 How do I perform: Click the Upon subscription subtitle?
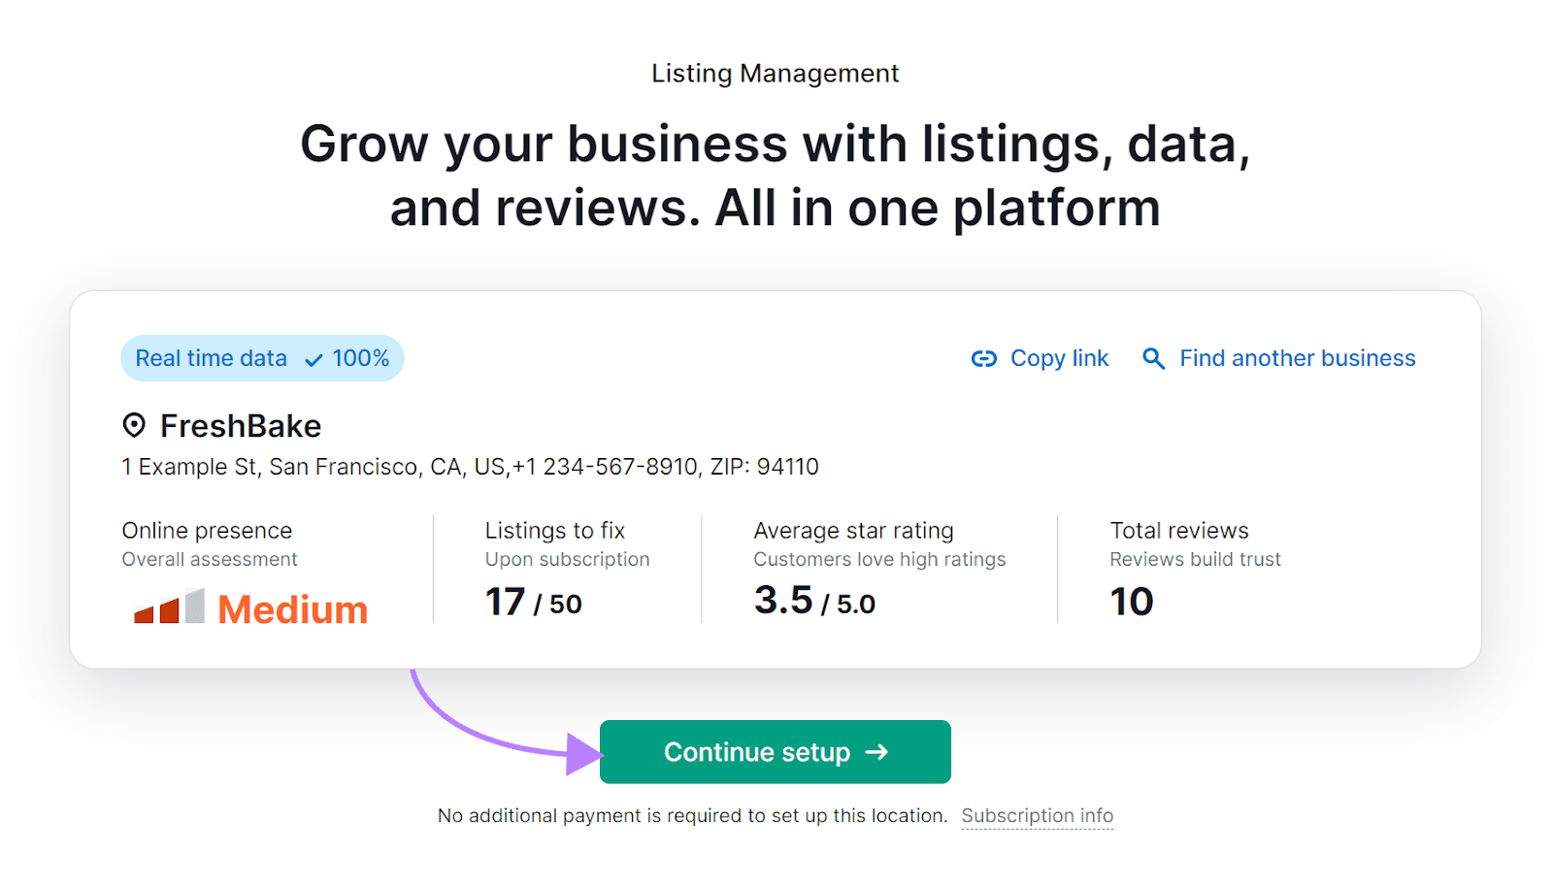(567, 560)
